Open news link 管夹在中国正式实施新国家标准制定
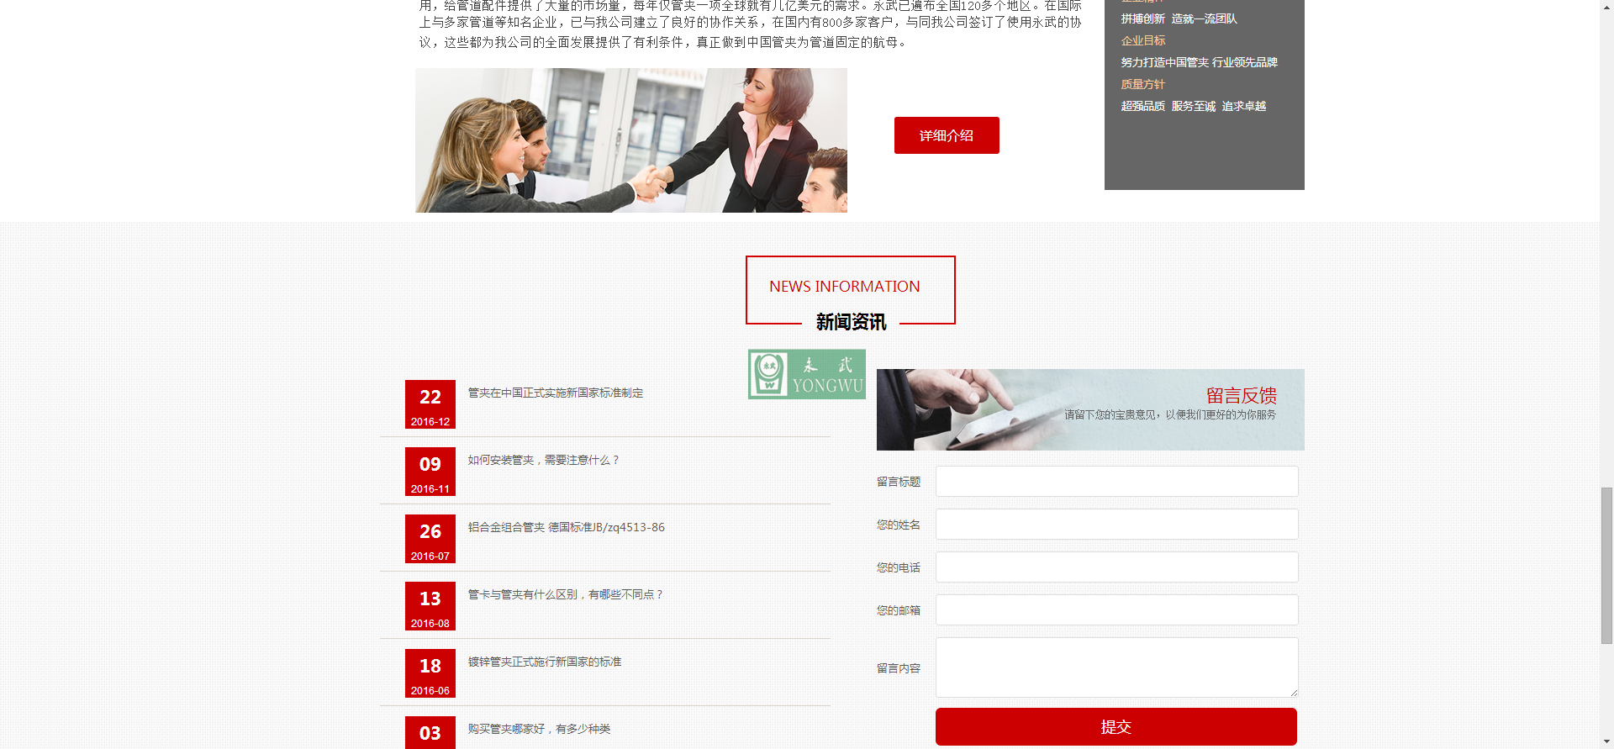The image size is (1614, 749). click(x=556, y=393)
